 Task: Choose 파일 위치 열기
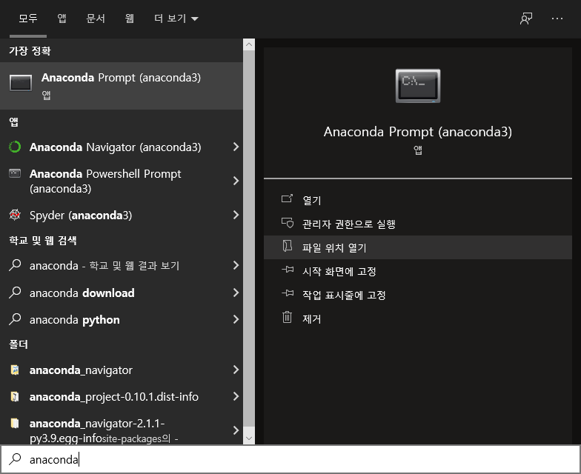coord(418,247)
